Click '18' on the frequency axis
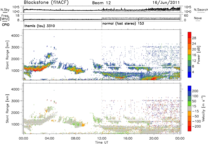This screenshot has height=144, width=208. pyautogui.click(x=17, y=16)
